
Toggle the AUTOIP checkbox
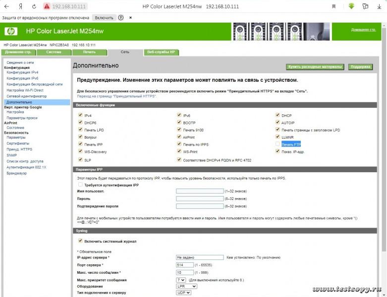[x=277, y=122]
